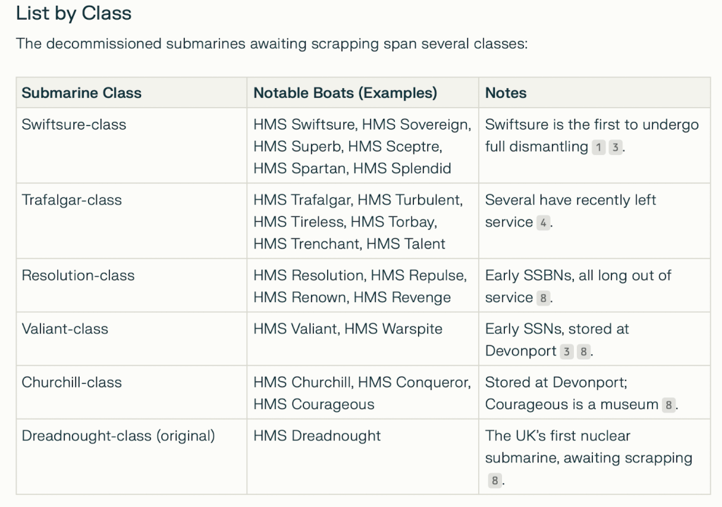
Task: Click citation 1 in the Swiftsure notes
Action: pos(599,147)
